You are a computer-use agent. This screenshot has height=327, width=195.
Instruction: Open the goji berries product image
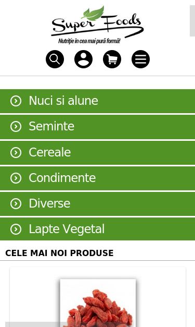coord(98,303)
